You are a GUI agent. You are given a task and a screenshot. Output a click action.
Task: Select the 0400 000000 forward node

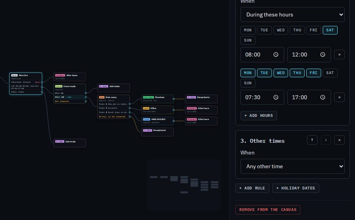pyautogui.click(x=157, y=121)
